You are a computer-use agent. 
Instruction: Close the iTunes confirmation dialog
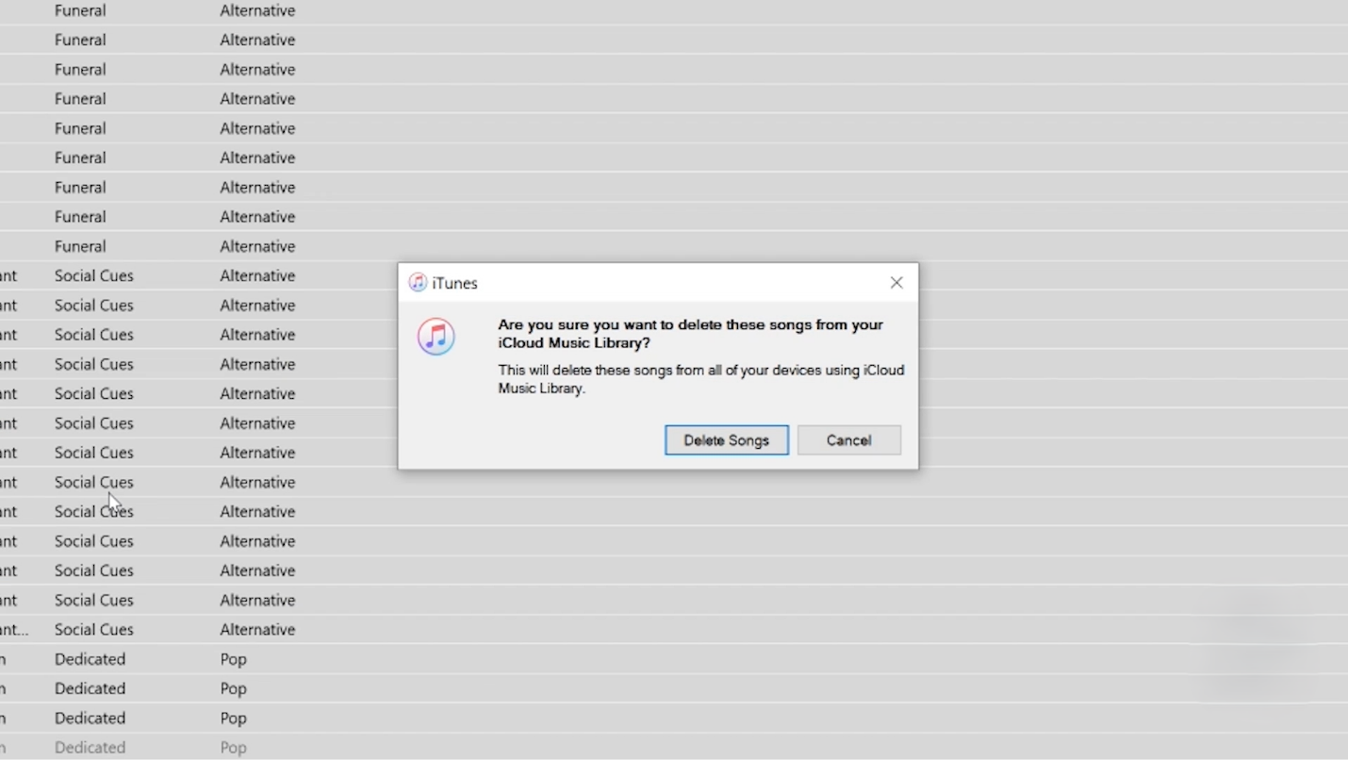point(896,283)
